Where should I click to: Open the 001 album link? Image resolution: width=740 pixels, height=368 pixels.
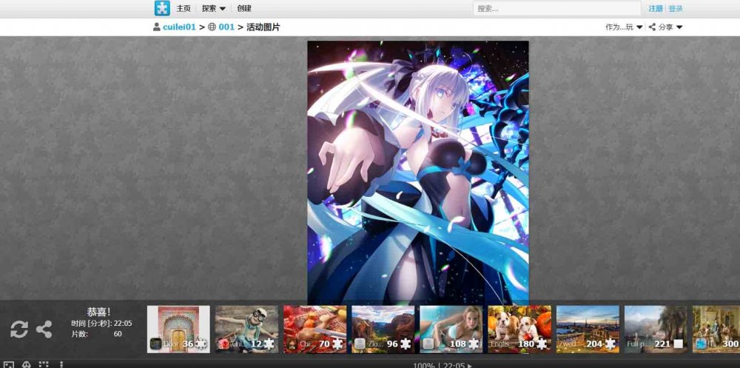point(226,27)
